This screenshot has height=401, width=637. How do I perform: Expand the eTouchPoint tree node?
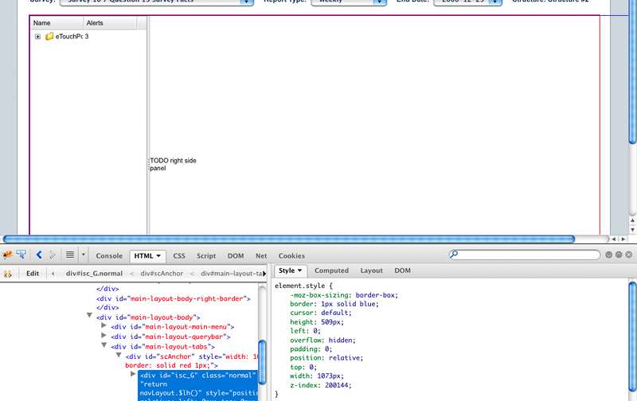point(37,37)
